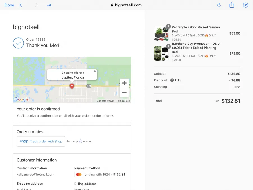Open the map Terms of Use link
This screenshot has height=190, width=253.
(123, 101)
